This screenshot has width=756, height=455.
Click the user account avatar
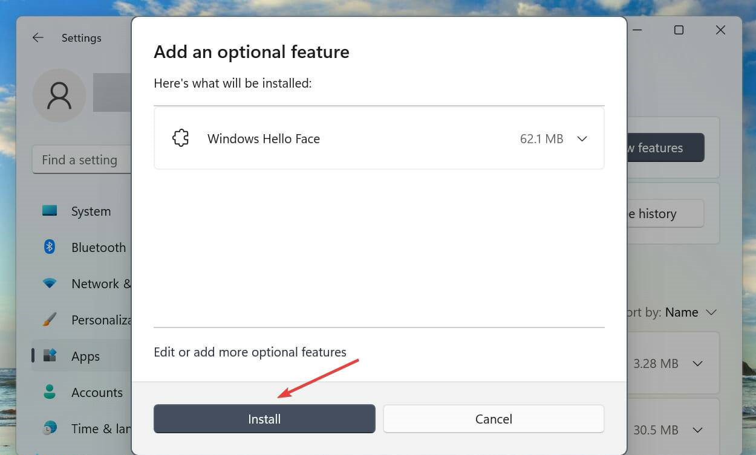tap(59, 95)
